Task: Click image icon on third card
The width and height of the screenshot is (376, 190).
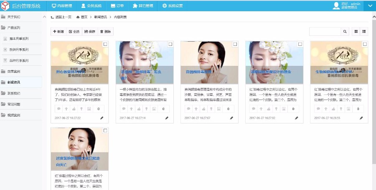Action: tap(219, 109)
